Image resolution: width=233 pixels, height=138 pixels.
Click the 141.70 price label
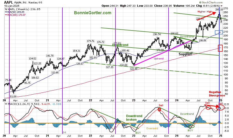pos(50,56)
